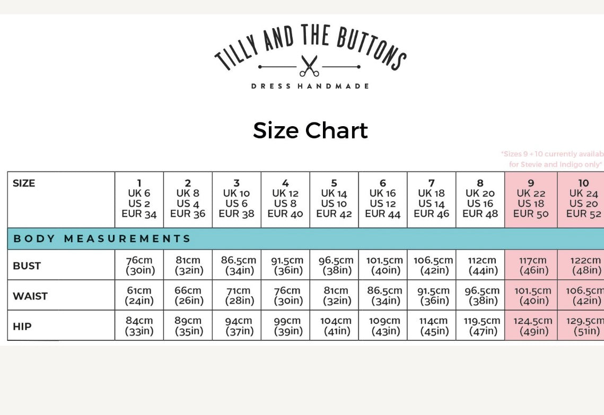
Task: Click the Tilly and the Buttons logo text
Action: click(310, 45)
